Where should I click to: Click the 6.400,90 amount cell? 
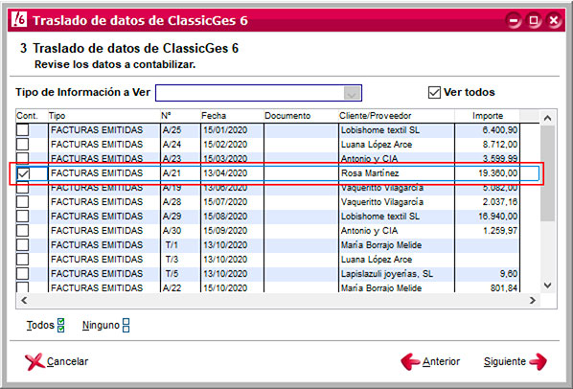click(x=487, y=130)
